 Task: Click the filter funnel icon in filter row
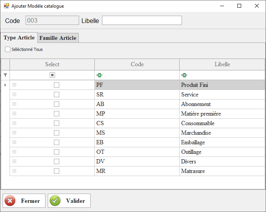point(5,75)
